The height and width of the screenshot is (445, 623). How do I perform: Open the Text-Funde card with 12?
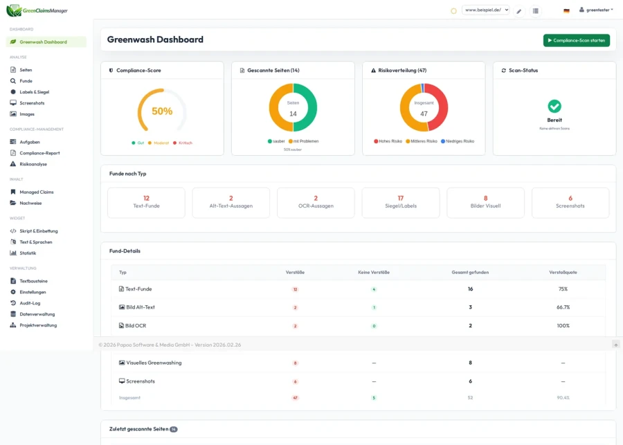tap(146, 203)
